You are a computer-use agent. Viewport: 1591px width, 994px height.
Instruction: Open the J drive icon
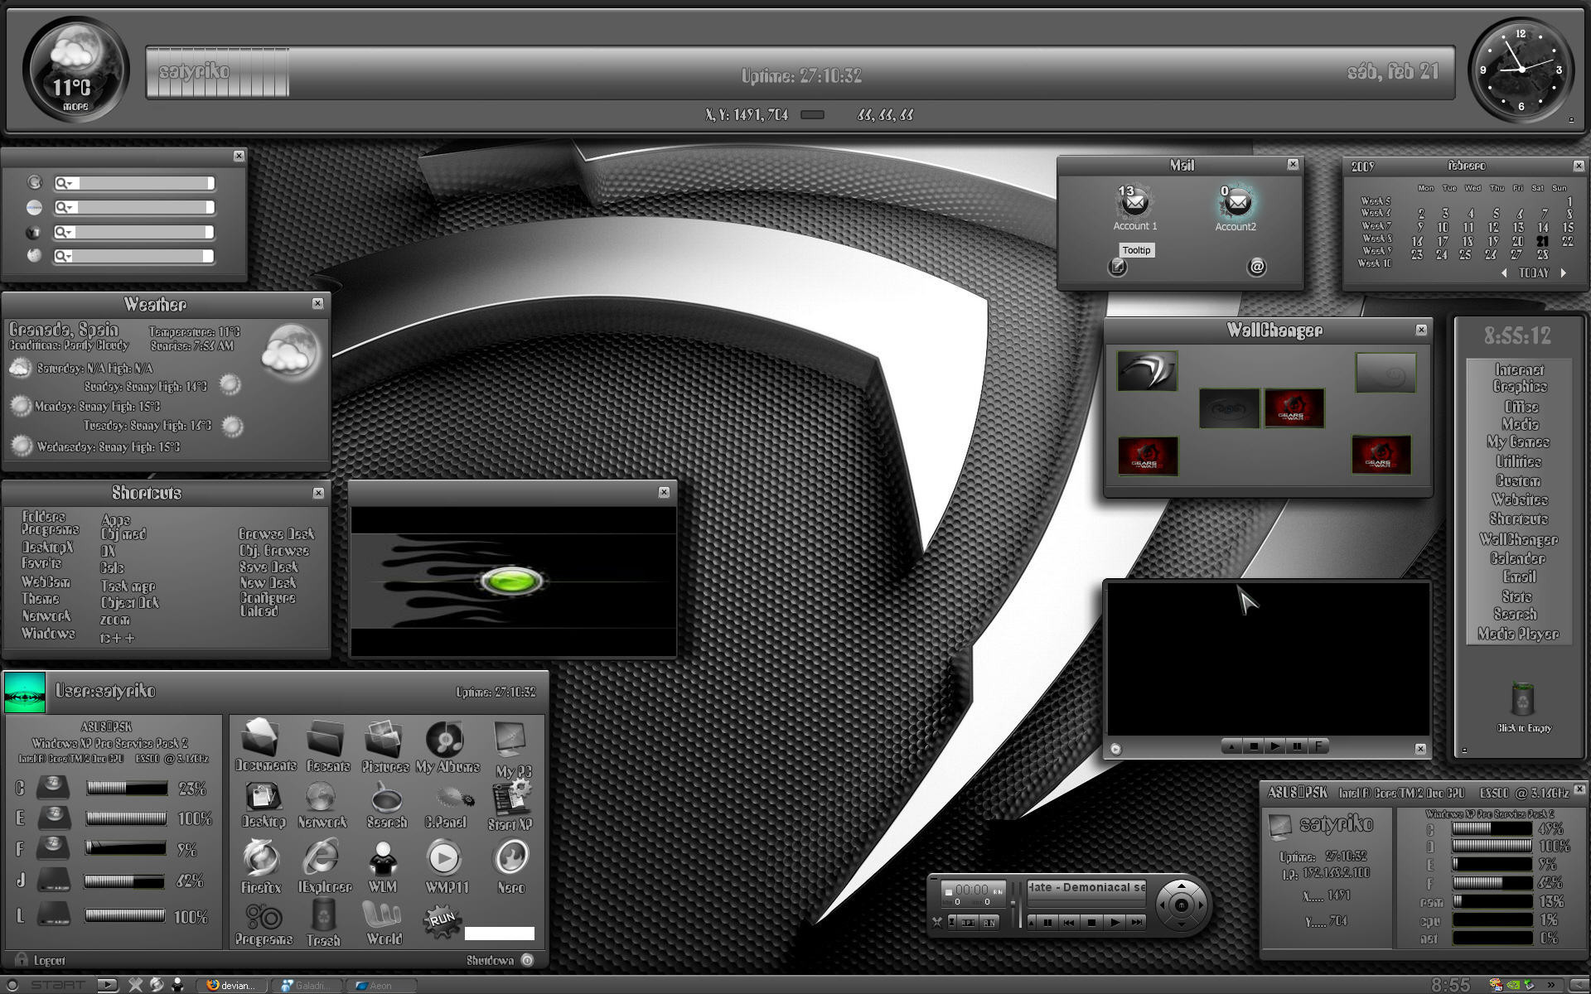pyautogui.click(x=53, y=880)
